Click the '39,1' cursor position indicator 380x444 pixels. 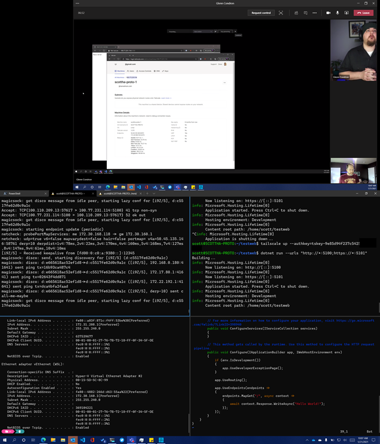pos(344,431)
